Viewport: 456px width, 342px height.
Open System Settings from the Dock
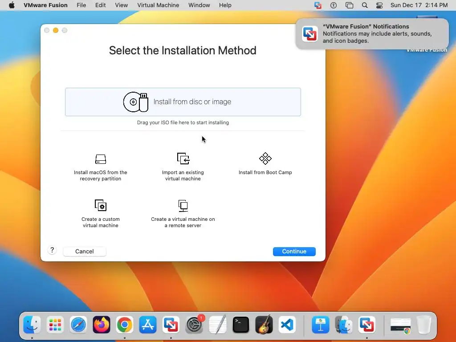pos(194,325)
